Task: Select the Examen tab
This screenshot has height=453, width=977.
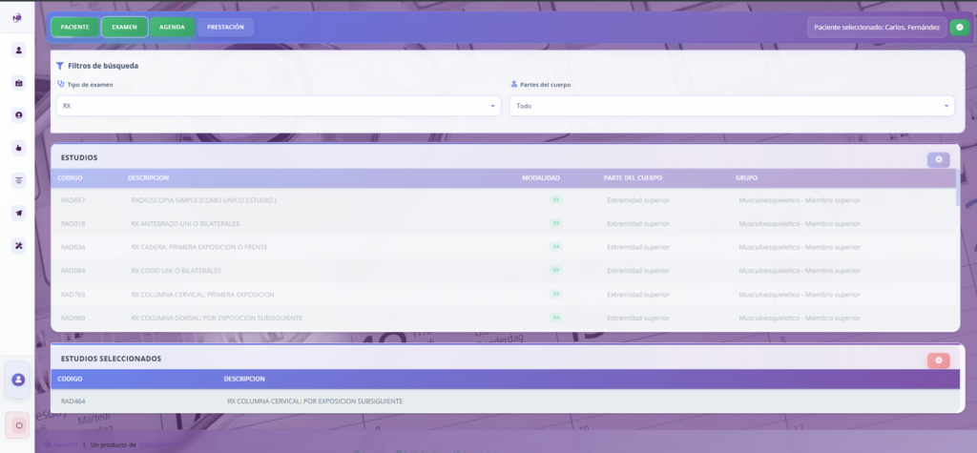Action: pos(124,27)
